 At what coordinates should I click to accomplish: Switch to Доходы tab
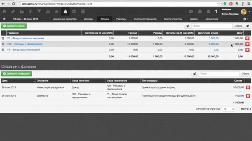pyautogui.click(x=89, y=19)
